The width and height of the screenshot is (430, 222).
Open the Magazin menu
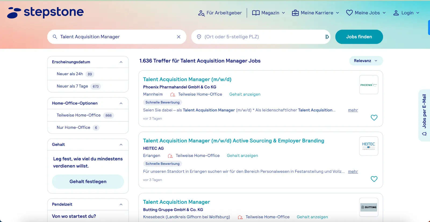pos(268,13)
